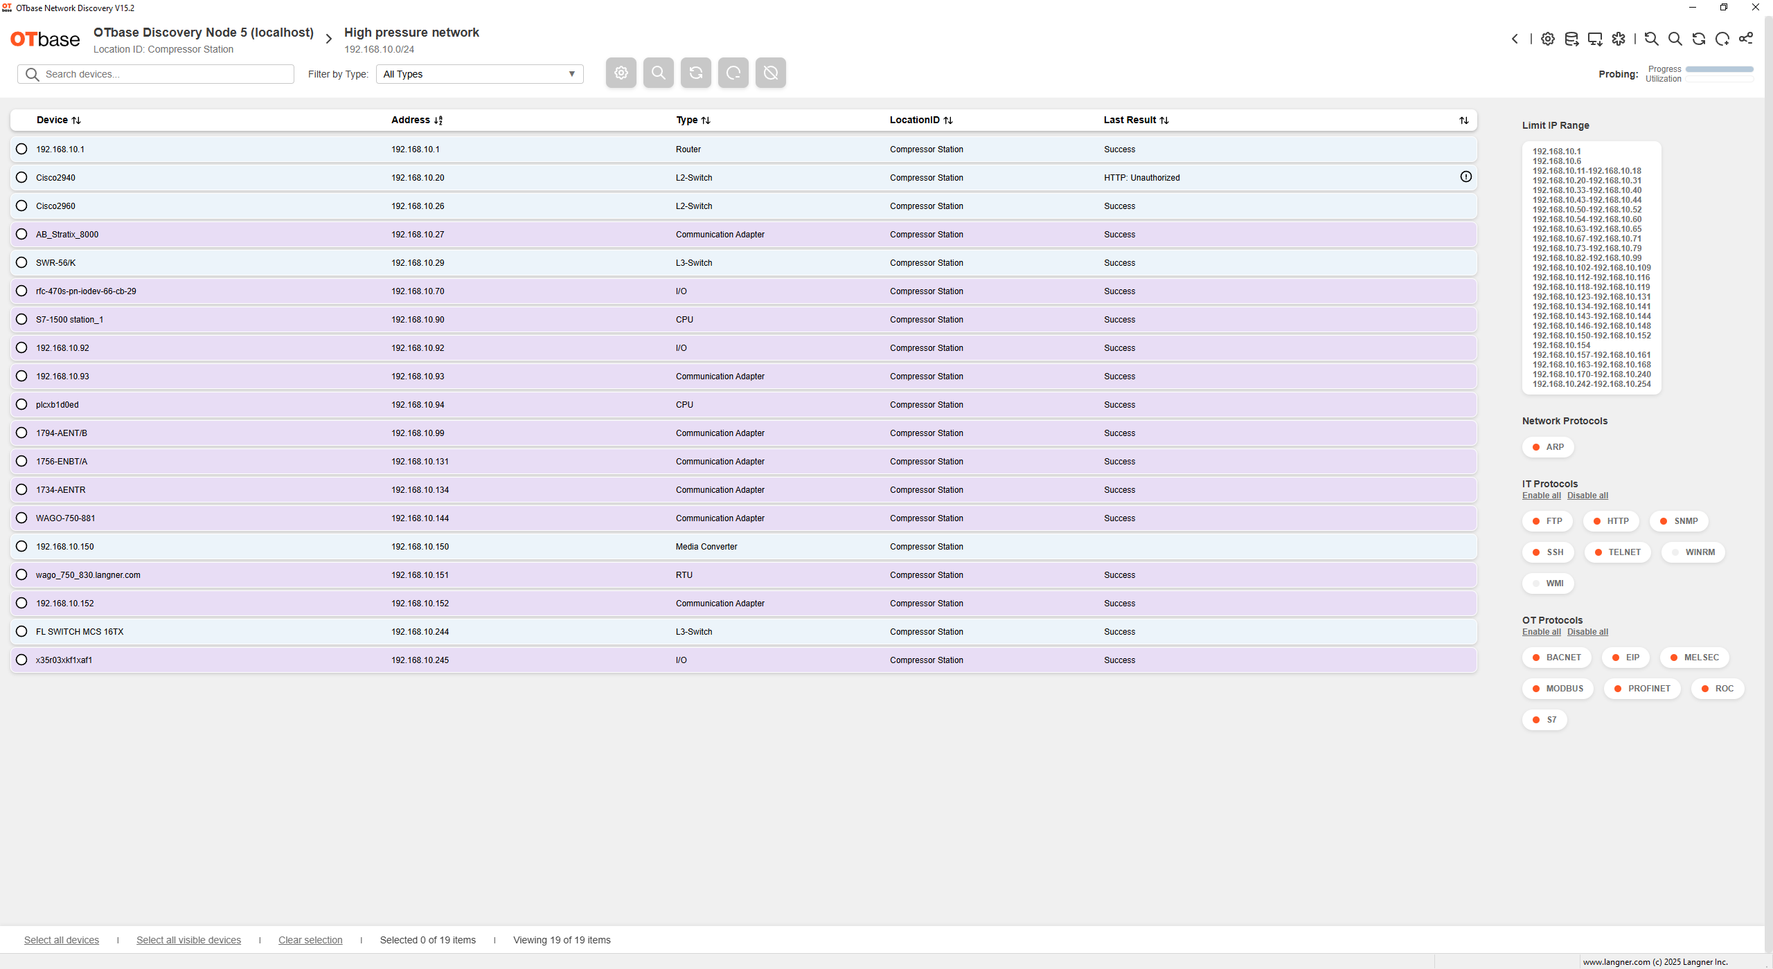Select the 192.168.10.1 router row radio

(x=21, y=149)
